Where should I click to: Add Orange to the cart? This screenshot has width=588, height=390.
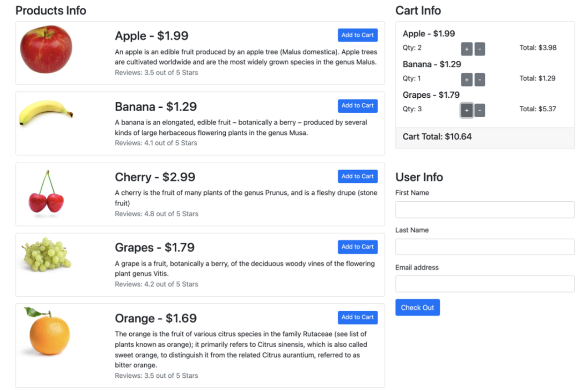click(x=358, y=317)
